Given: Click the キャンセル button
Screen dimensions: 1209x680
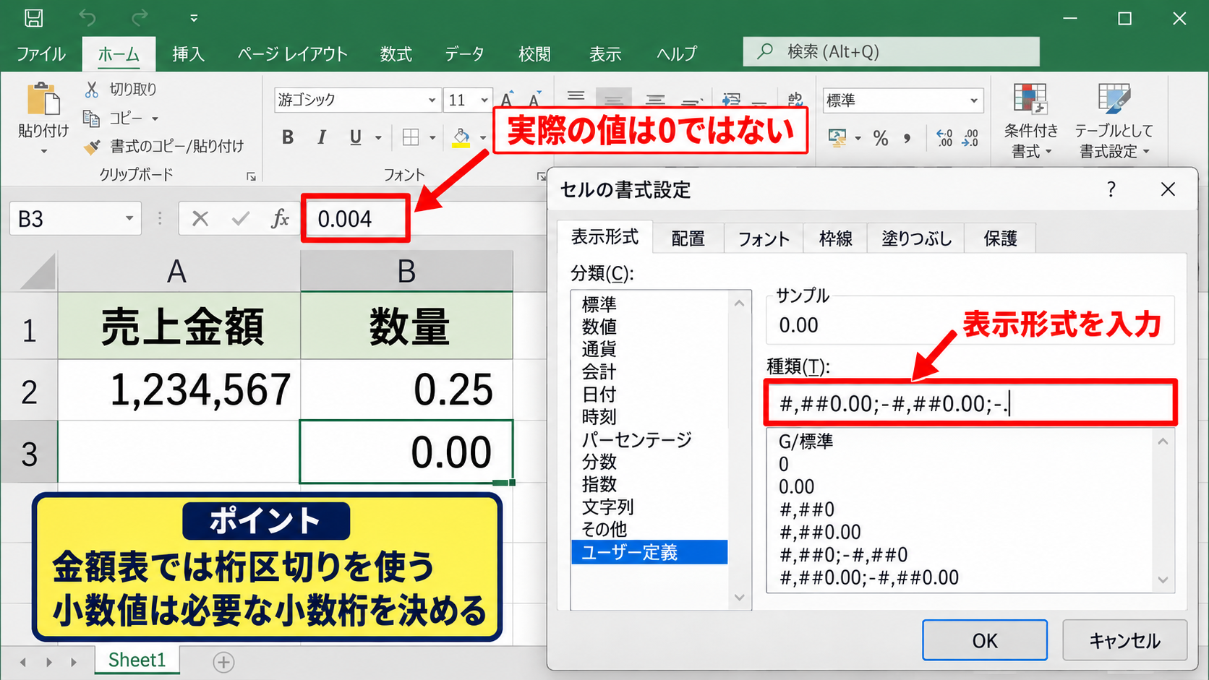Looking at the screenshot, I should [1124, 640].
